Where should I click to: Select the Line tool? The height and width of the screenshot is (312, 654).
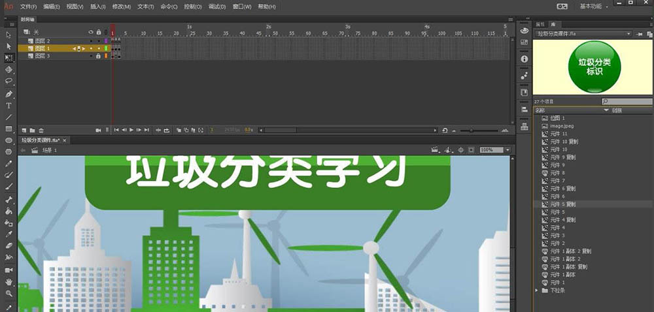[9, 117]
